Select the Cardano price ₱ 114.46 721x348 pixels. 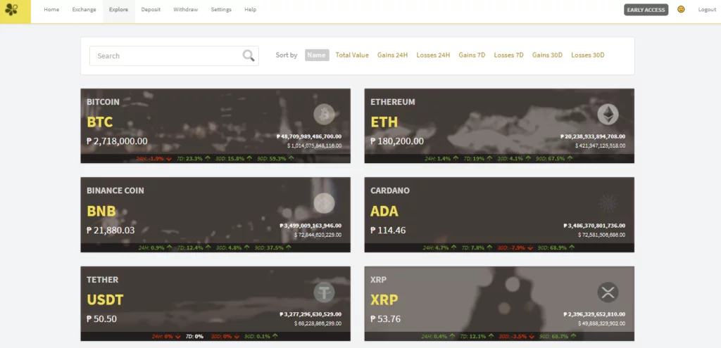[388, 231]
